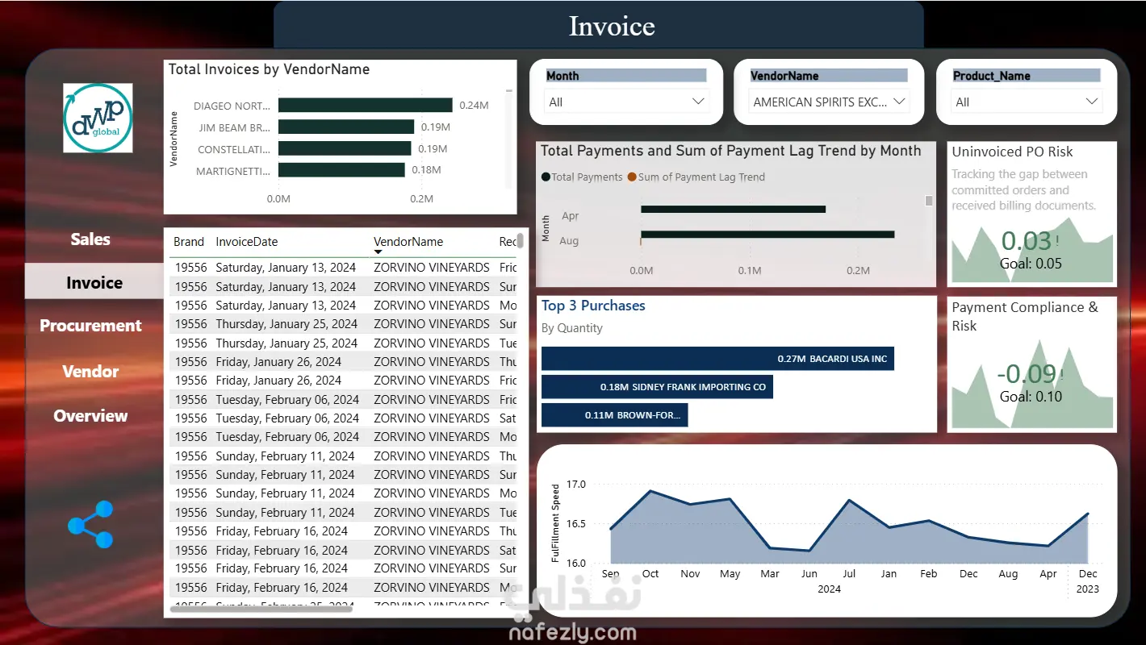Open the Product_Name dropdown arrow
Image resolution: width=1146 pixels, height=645 pixels.
point(1092,102)
